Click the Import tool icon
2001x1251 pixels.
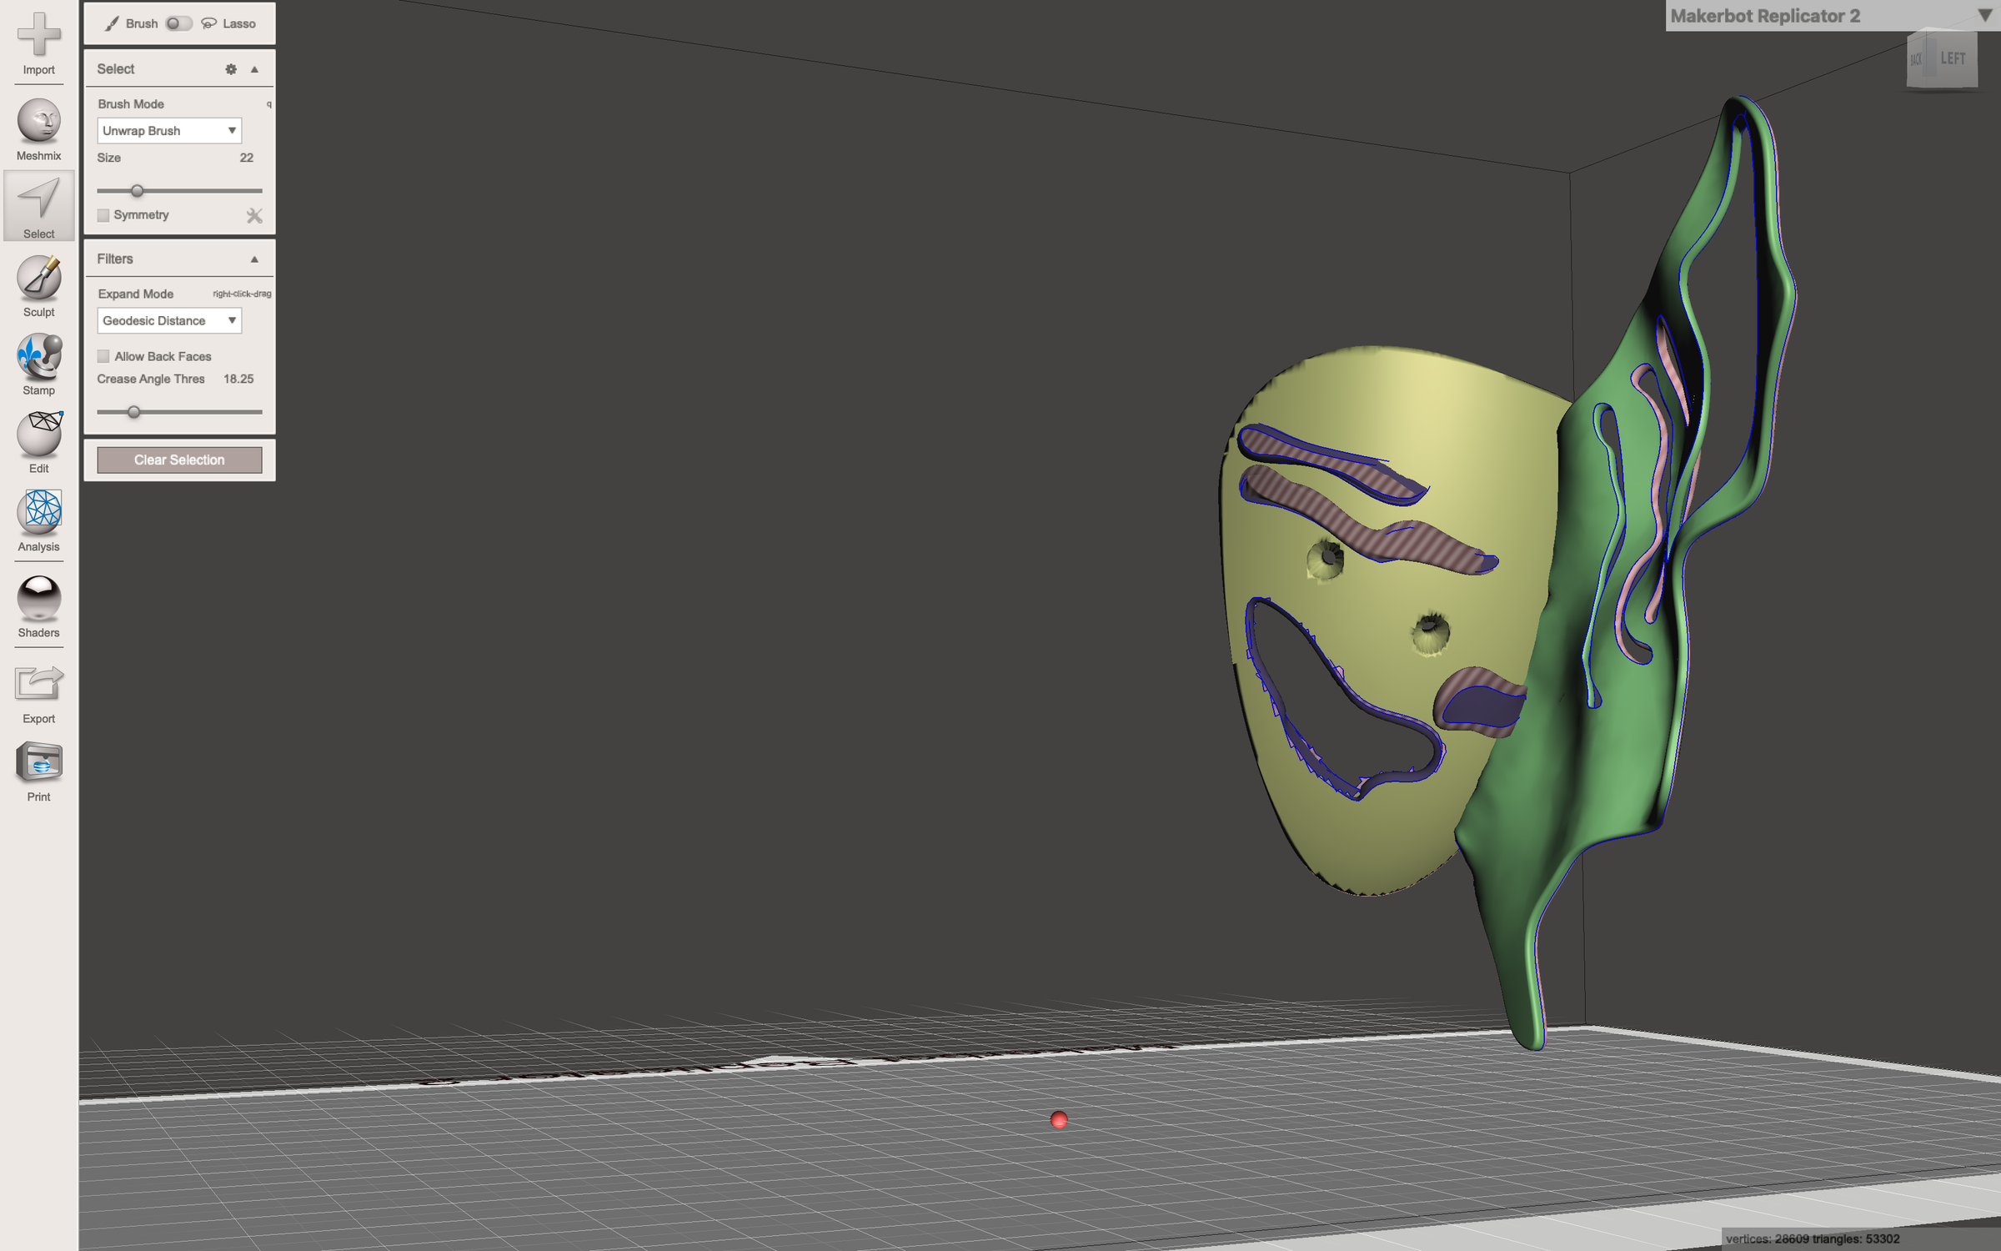coord(38,35)
